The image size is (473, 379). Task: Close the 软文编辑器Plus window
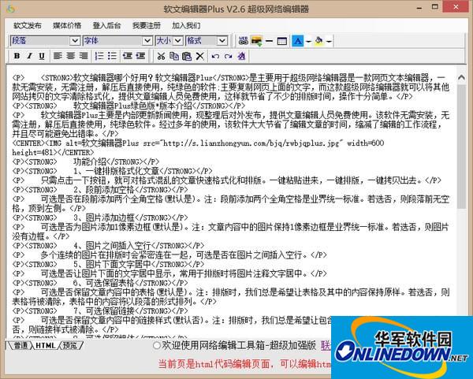click(456, 6)
